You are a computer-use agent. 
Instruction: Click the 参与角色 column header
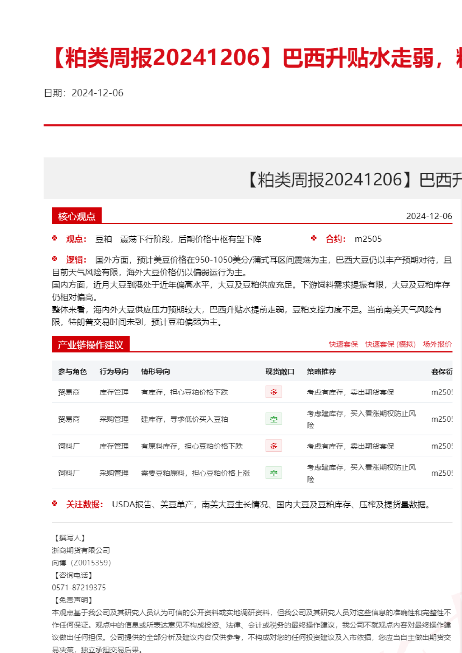click(x=72, y=372)
